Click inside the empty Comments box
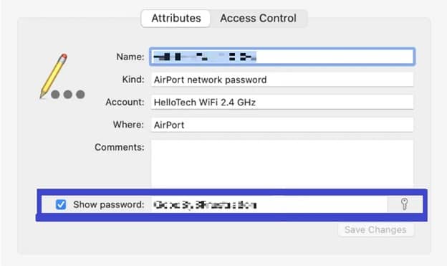 tap(282, 164)
